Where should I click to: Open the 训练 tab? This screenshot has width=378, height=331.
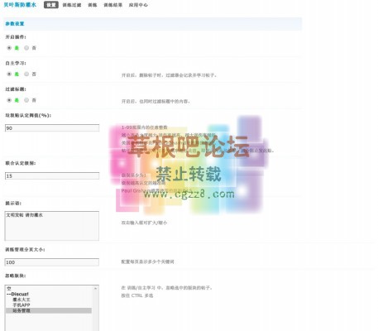[93, 5]
